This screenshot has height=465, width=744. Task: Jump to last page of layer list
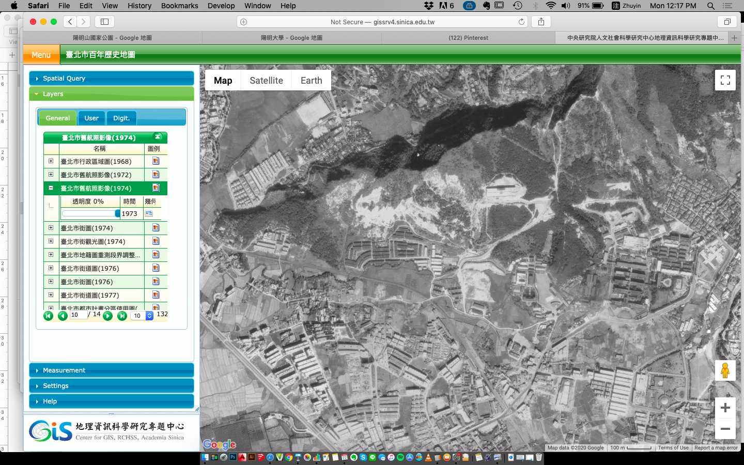click(122, 316)
